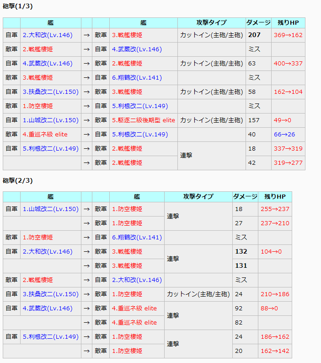This screenshot has width=321, height=363.
Task: Click ダメージ header in second table
Action: coord(245,197)
